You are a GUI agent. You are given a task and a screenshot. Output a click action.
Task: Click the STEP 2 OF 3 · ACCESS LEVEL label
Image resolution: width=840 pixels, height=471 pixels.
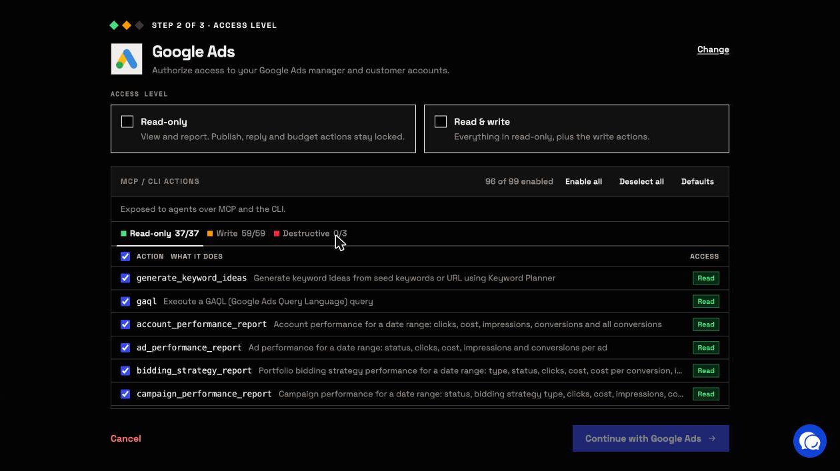click(x=214, y=25)
